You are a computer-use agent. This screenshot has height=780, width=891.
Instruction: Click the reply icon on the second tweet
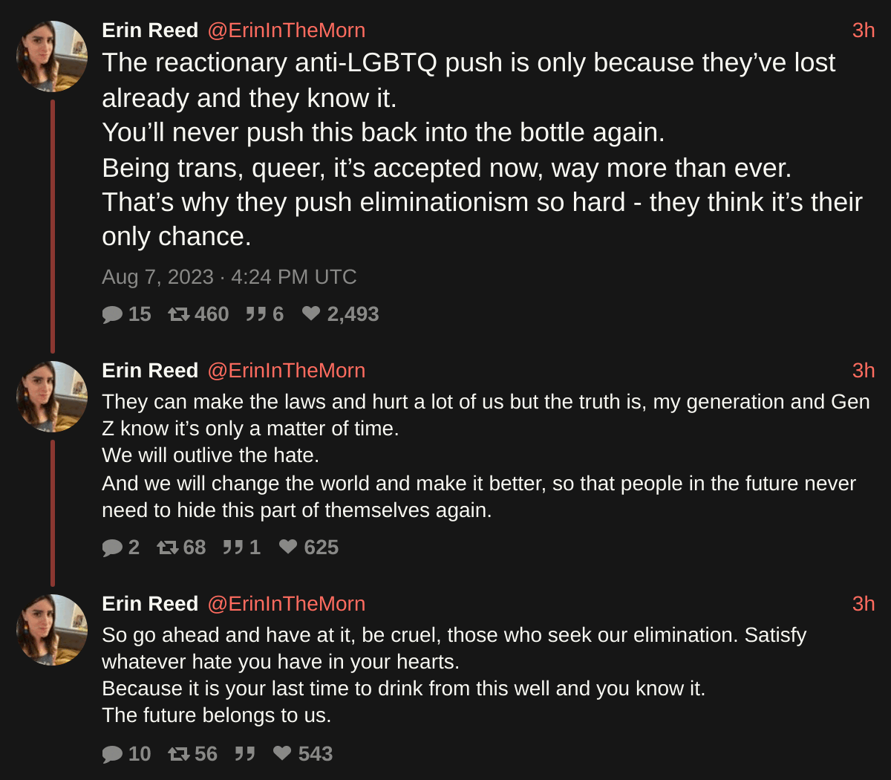pyautogui.click(x=112, y=548)
